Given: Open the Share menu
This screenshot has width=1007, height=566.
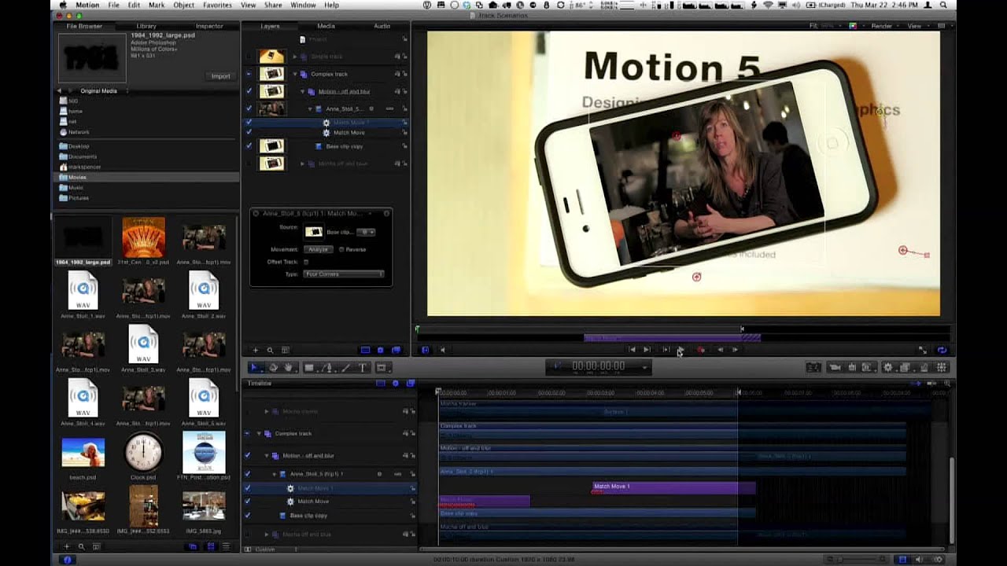Looking at the screenshot, I should point(273,5).
